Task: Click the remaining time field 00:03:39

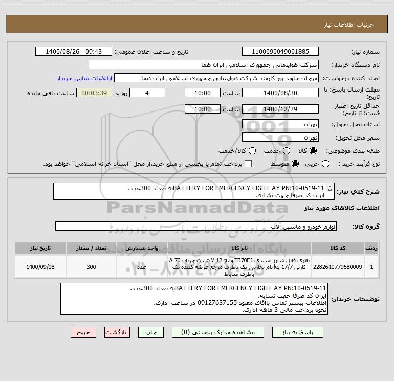Action: (94, 93)
